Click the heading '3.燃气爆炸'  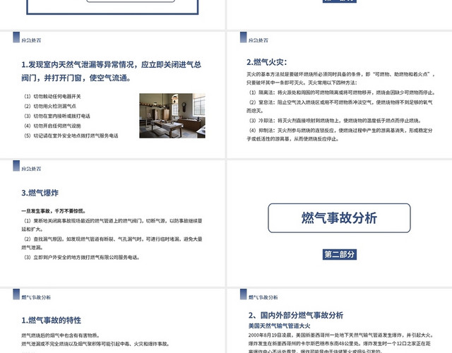click(40, 193)
